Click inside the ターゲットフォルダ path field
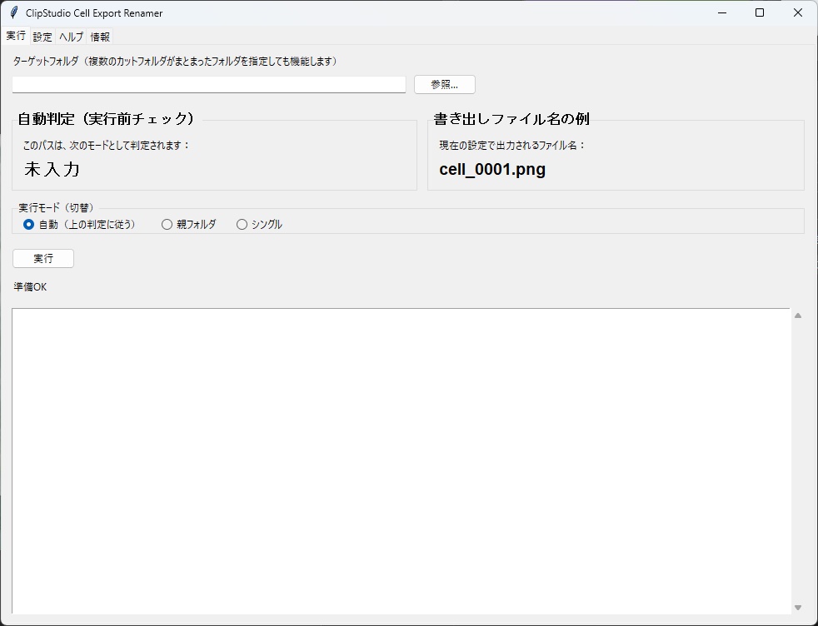Image resolution: width=818 pixels, height=626 pixels. 208,84
